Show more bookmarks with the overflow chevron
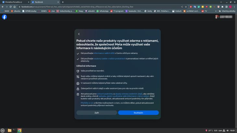Screen dimensions: 237x133 pyautogui.click(x=216, y=11)
